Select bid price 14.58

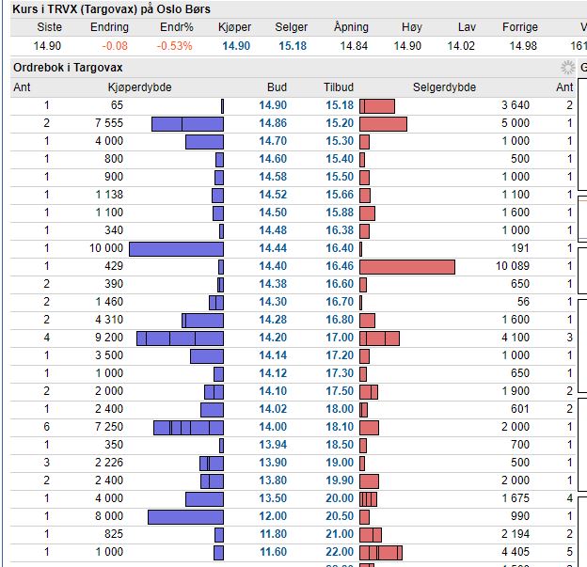(x=273, y=177)
